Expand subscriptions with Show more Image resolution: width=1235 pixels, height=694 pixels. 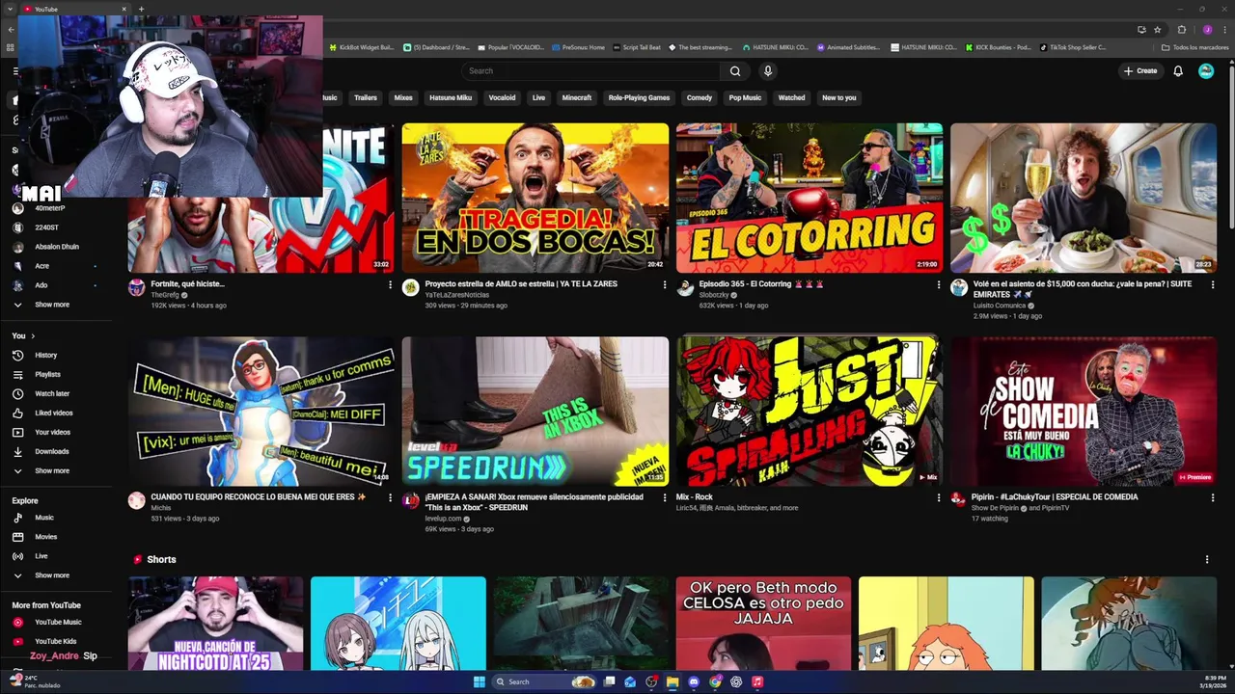[x=52, y=305]
